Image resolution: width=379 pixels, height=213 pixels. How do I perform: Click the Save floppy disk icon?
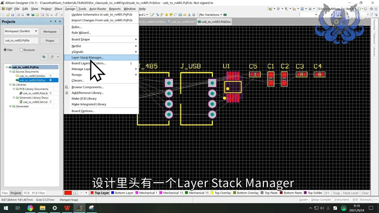(13, 15)
